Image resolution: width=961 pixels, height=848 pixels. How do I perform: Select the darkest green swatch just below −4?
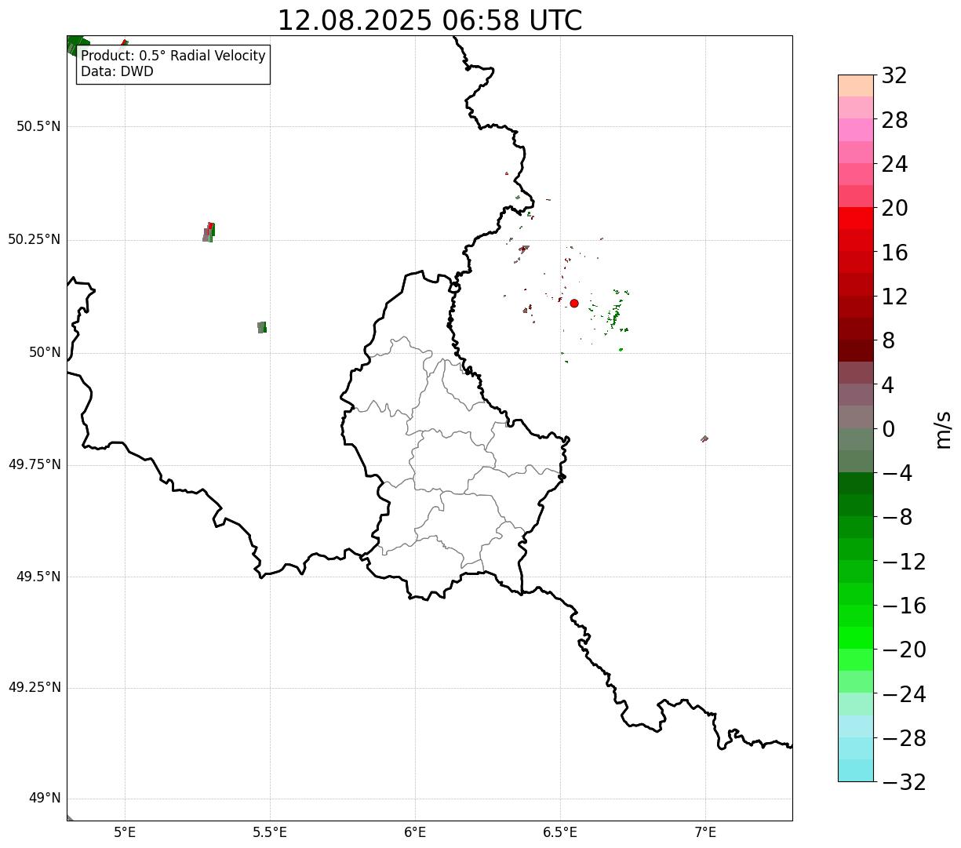(856, 483)
